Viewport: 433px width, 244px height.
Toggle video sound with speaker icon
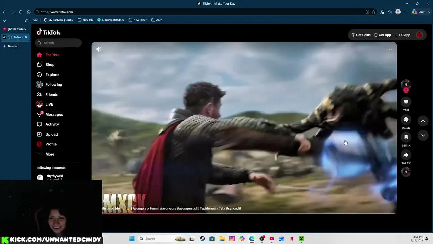pyautogui.click(x=99, y=49)
